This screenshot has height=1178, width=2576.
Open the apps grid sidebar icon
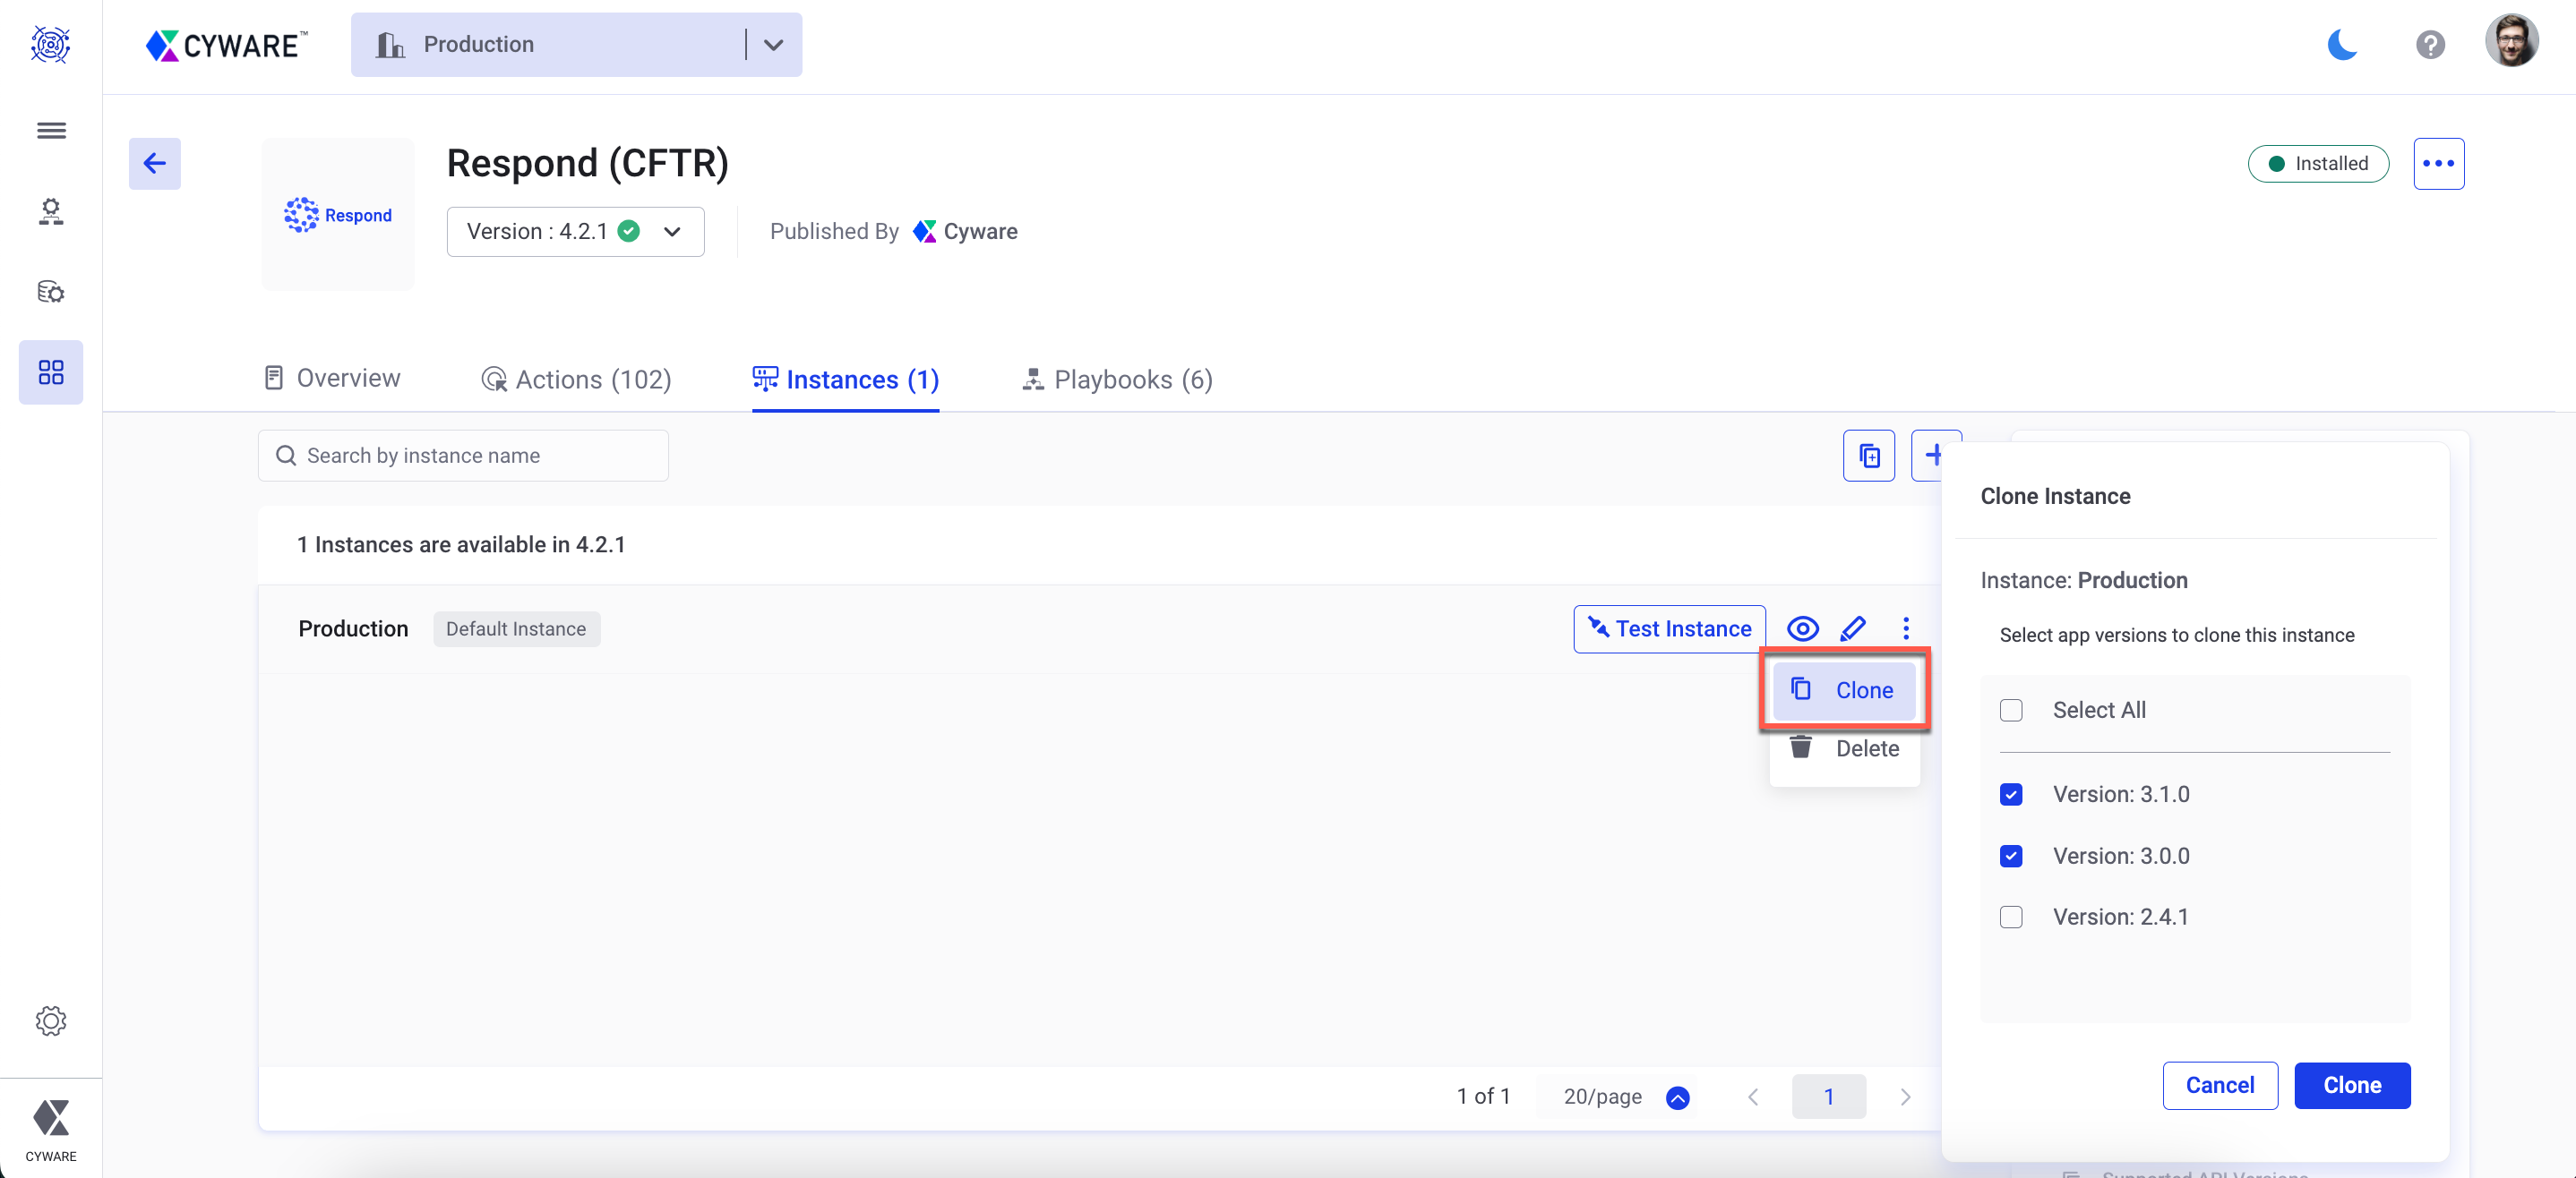click(x=51, y=372)
